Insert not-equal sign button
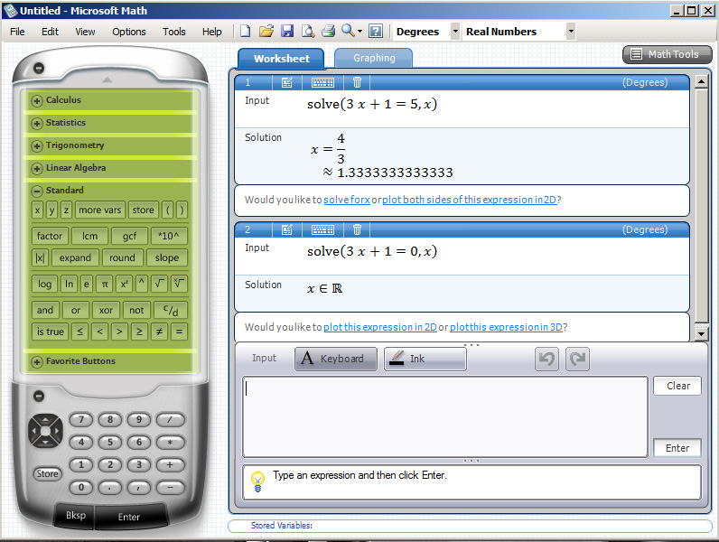 click(x=159, y=332)
